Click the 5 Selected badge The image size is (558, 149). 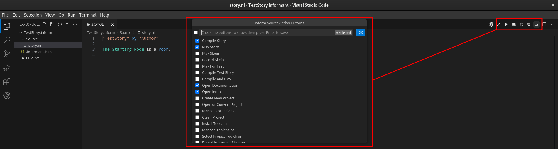[x=344, y=33]
